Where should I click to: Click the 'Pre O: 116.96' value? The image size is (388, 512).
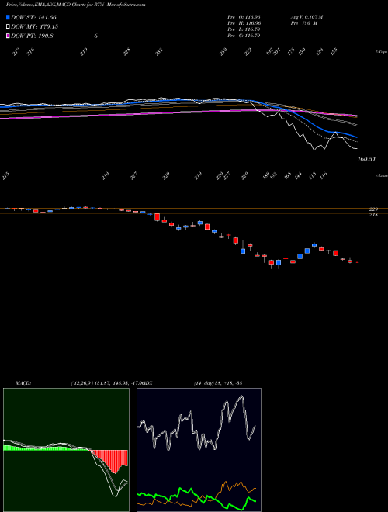[244, 17]
